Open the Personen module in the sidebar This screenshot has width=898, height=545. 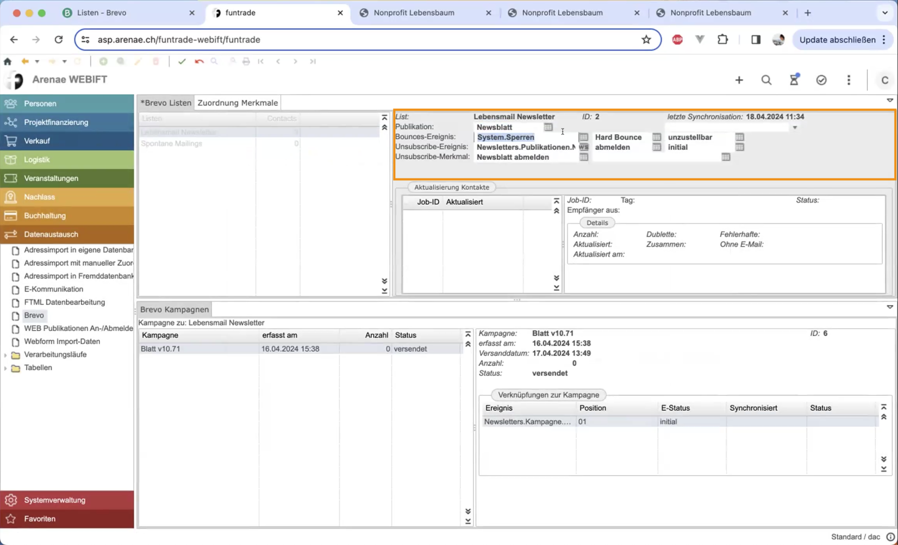40,103
